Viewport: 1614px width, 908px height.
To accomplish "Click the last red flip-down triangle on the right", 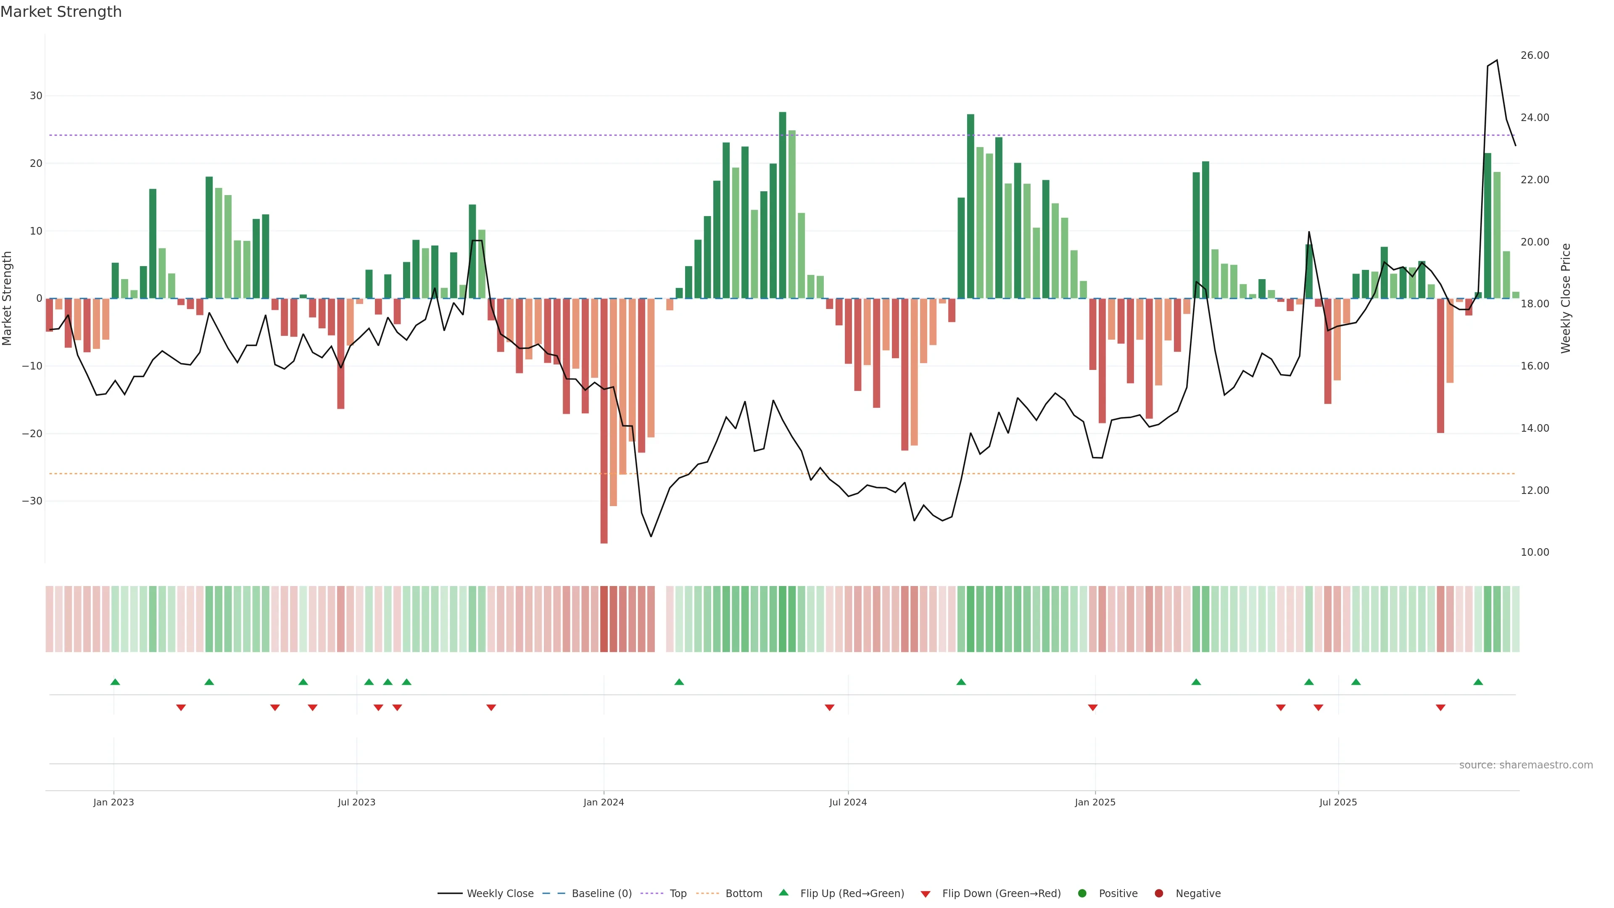I will pyautogui.click(x=1440, y=707).
